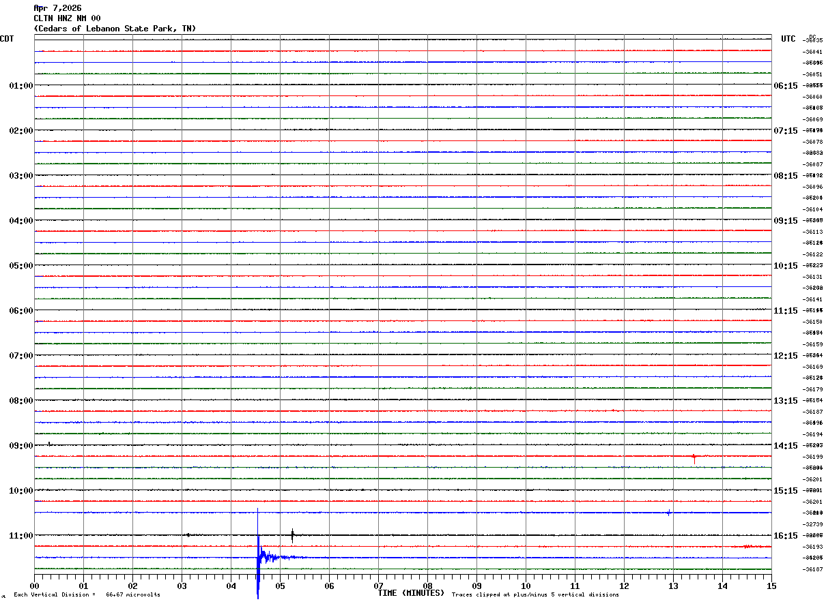Click the DC offset value -36194

[x=813, y=434]
